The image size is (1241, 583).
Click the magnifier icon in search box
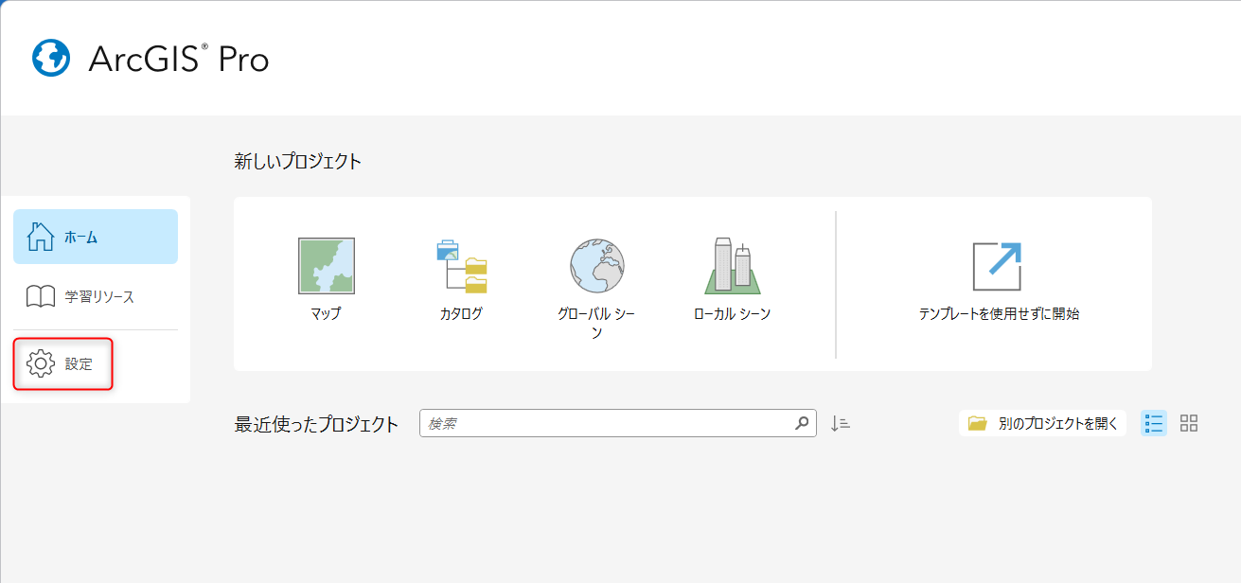tap(802, 424)
